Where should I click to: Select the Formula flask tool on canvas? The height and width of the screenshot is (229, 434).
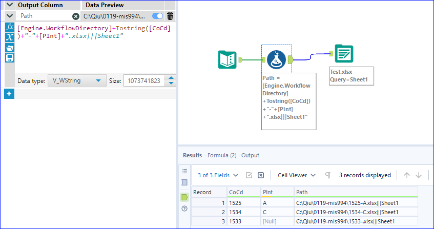tap(276, 59)
